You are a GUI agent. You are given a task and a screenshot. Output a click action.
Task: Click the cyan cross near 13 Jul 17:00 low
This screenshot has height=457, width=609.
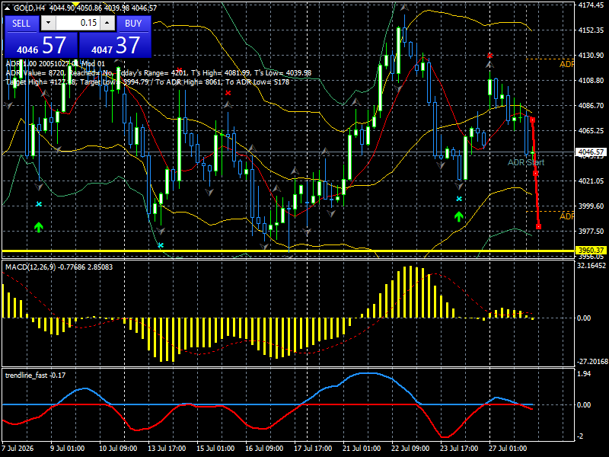click(161, 245)
